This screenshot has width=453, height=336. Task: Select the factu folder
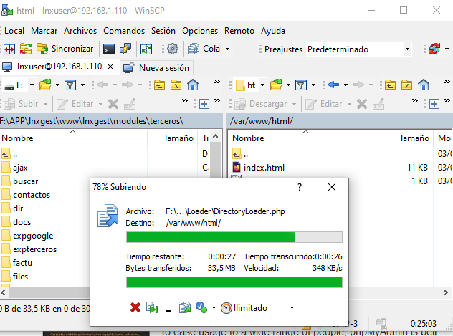(22, 263)
